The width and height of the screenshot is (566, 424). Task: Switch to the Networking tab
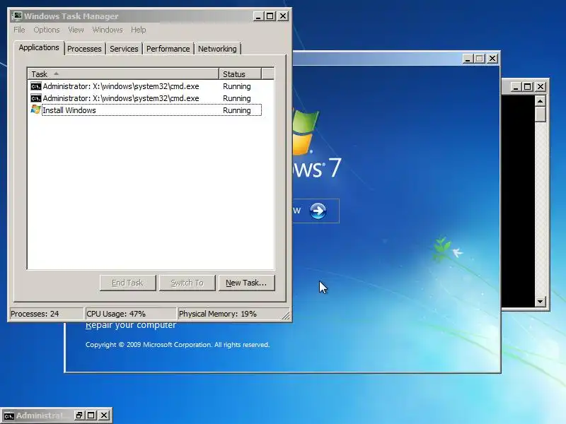pyautogui.click(x=217, y=49)
